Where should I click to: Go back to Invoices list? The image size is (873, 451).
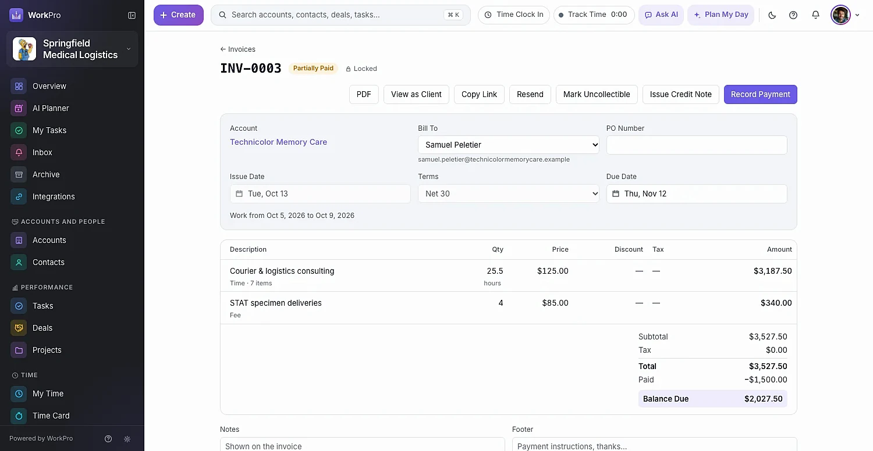(x=237, y=49)
